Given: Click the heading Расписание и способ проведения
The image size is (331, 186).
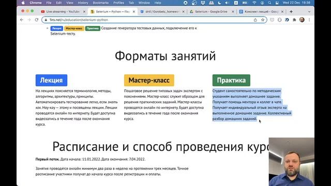Looking at the screenshot, I should click(161, 146).
